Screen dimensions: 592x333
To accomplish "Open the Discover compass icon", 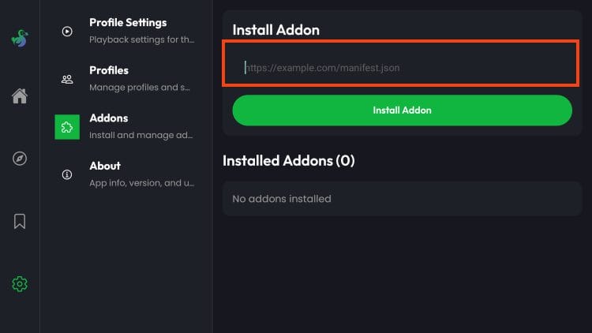I will [x=20, y=159].
